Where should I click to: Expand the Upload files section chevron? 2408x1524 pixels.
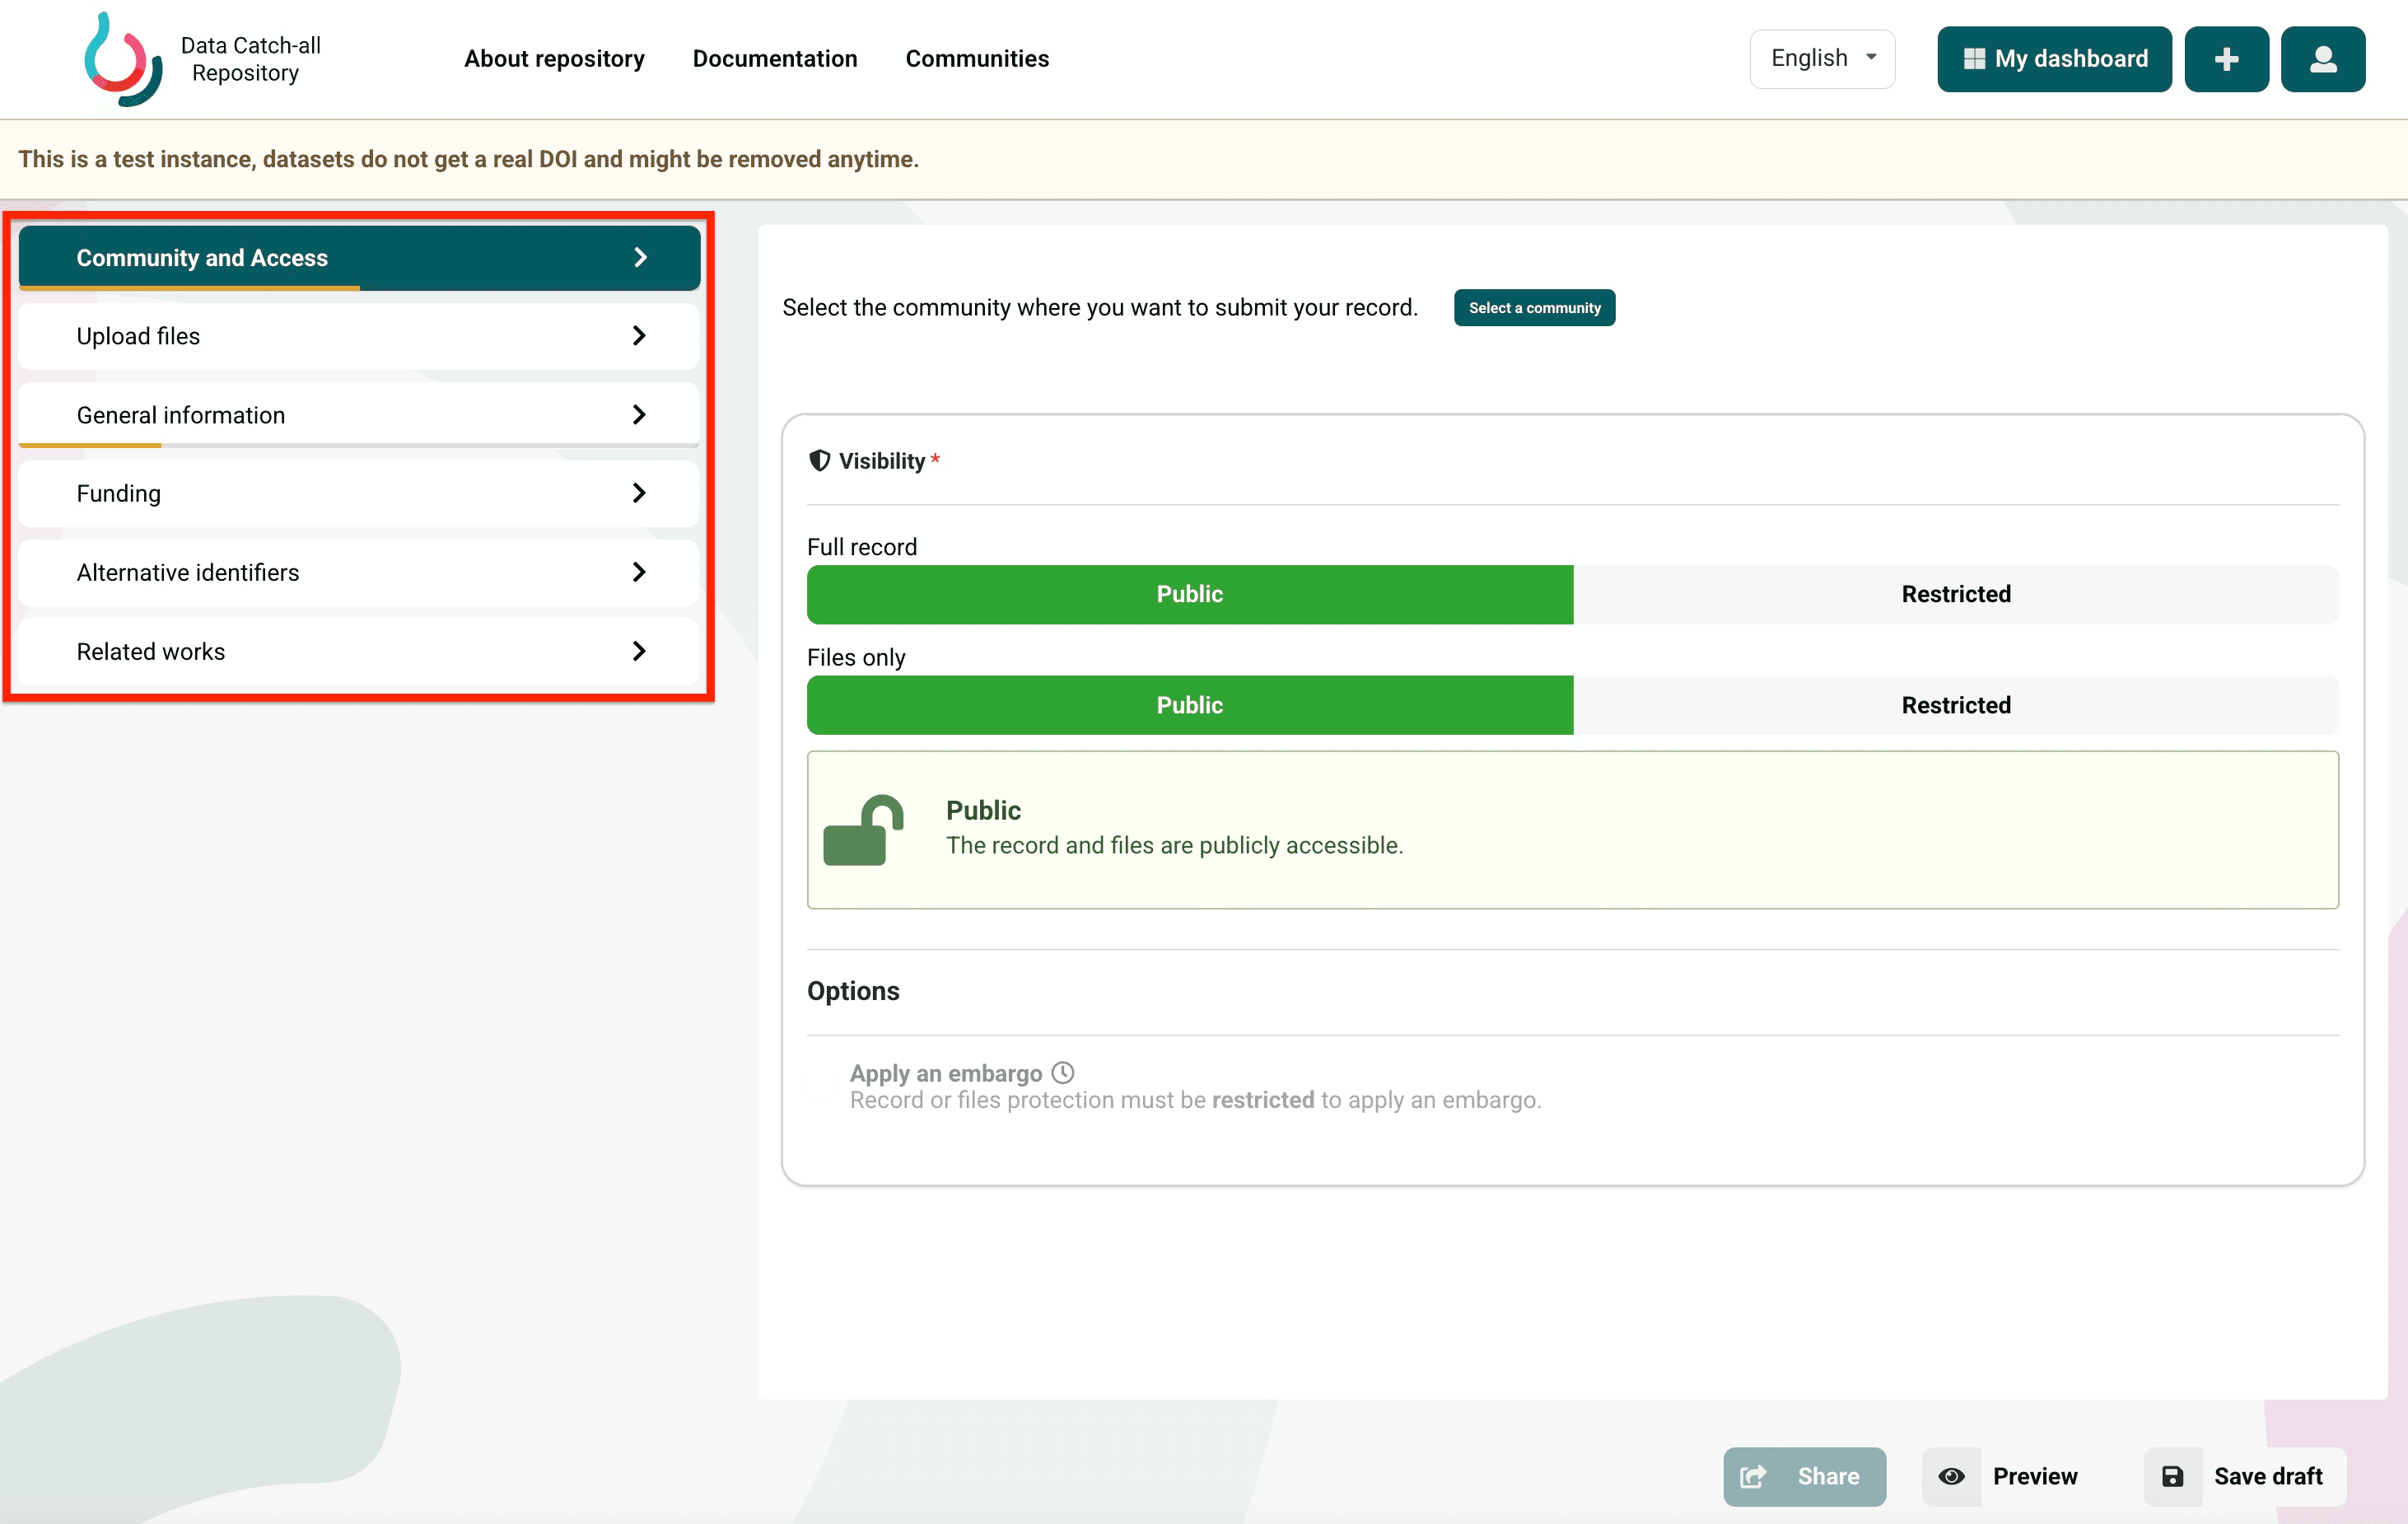(639, 336)
